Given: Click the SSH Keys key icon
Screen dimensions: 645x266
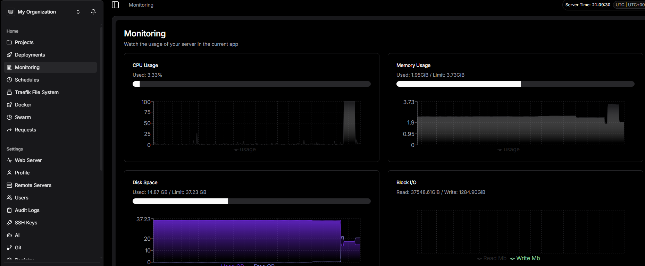Looking at the screenshot, I should pos(9,223).
